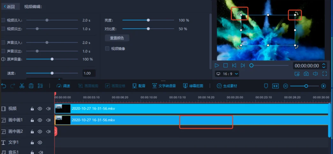Open the 16:9 aspect ratio dropdown
This screenshot has width=333, height=154.
click(x=227, y=74)
